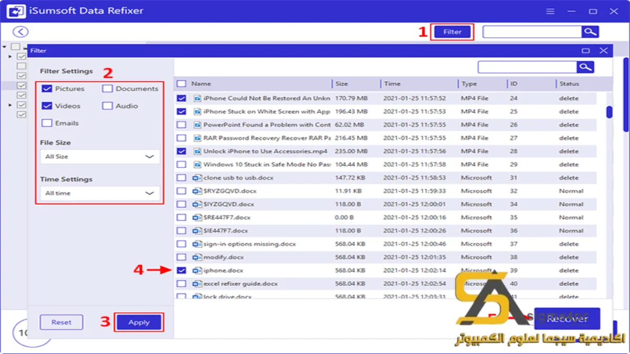Image resolution: width=630 pixels, height=354 pixels.
Task: Close the Filter dialog
Action: click(604, 51)
